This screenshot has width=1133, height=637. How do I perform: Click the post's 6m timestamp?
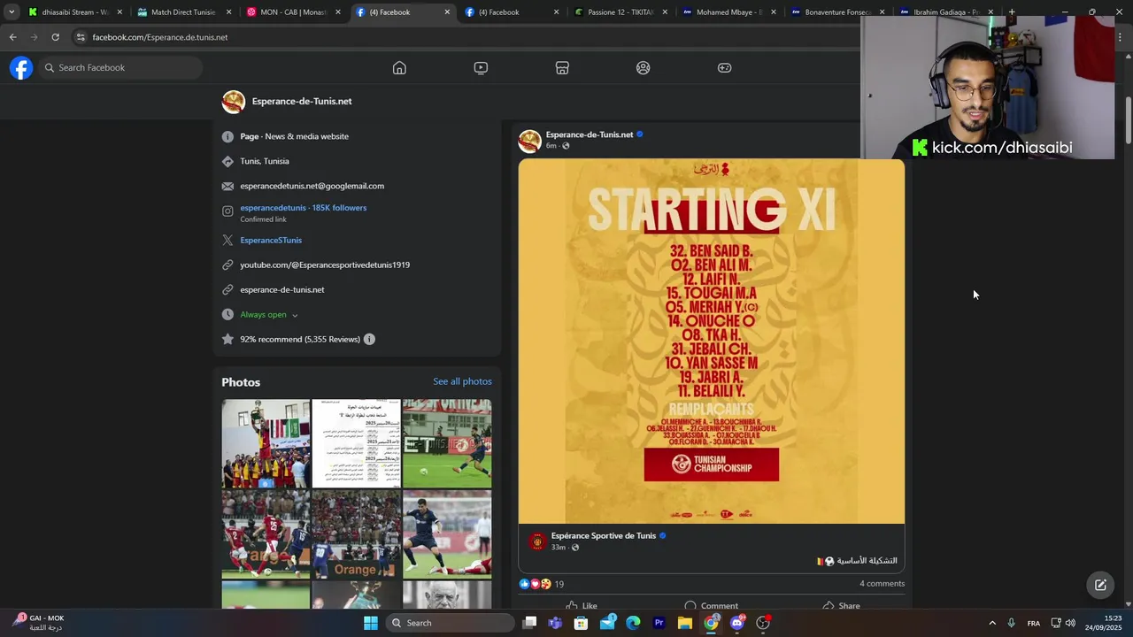551,146
